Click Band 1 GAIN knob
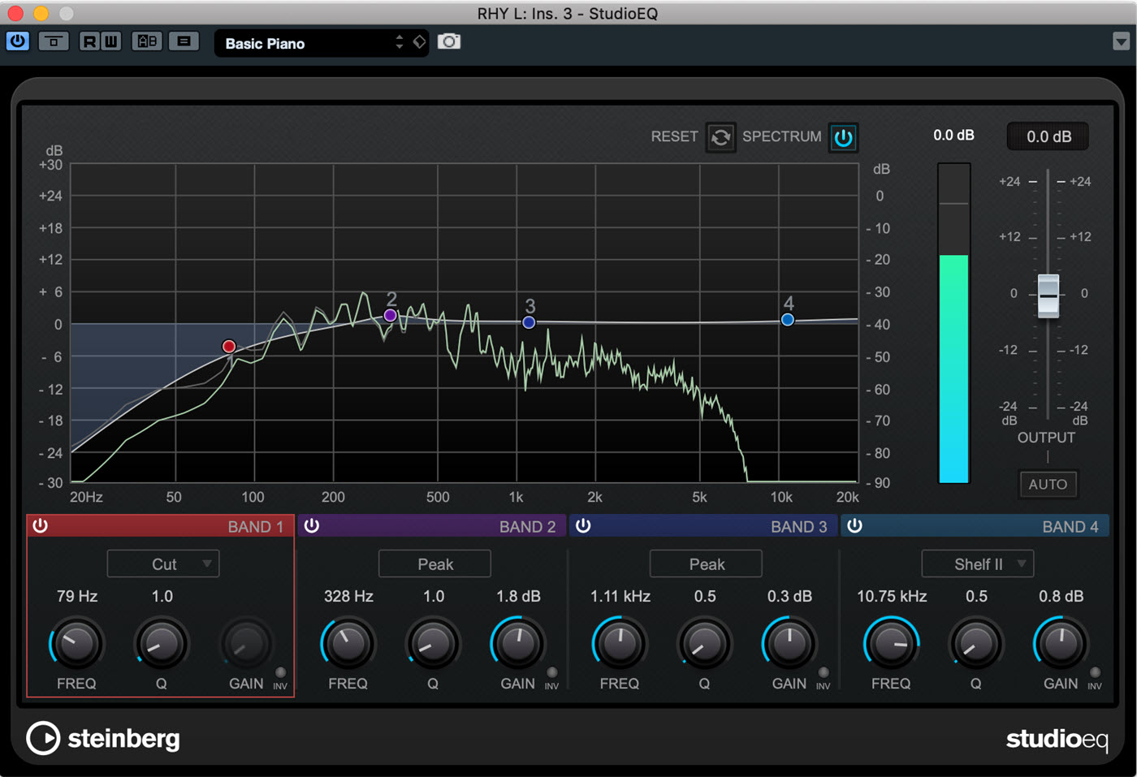1137x777 pixels. pos(246,645)
